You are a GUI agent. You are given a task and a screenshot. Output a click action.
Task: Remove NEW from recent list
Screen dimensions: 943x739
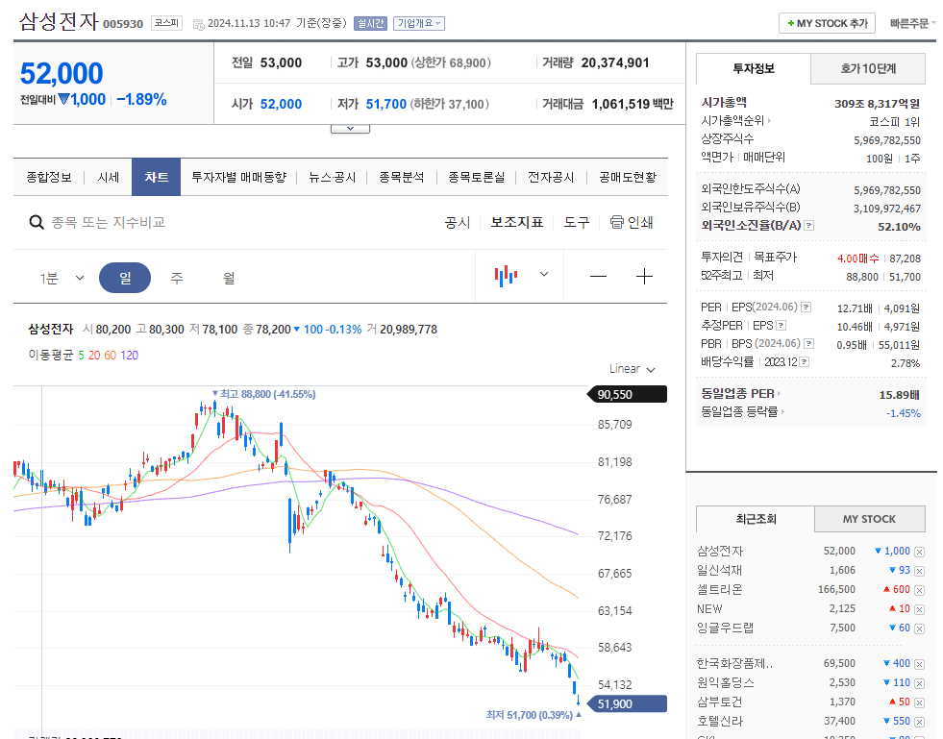pyautogui.click(x=919, y=609)
